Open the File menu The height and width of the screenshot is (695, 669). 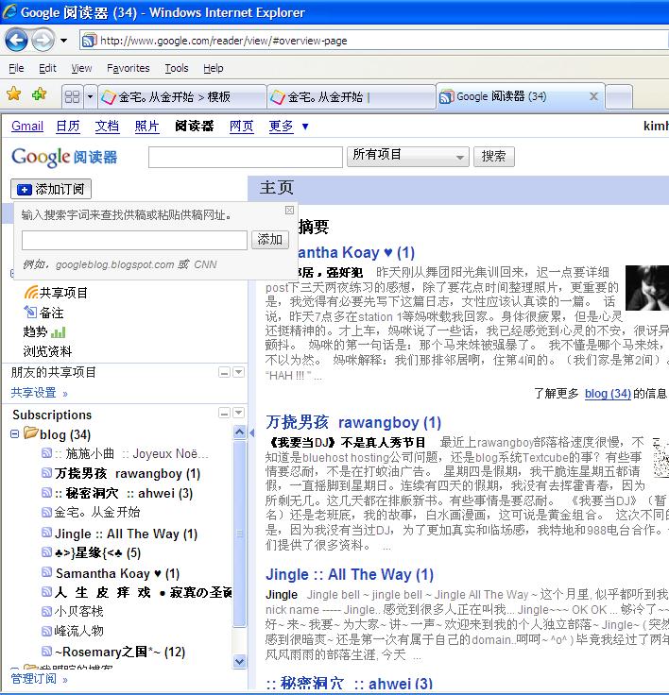coord(16,68)
